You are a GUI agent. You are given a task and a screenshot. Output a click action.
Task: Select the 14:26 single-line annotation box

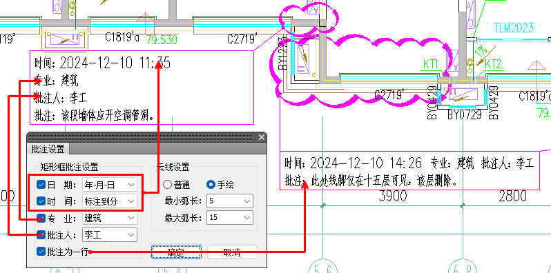(409, 171)
